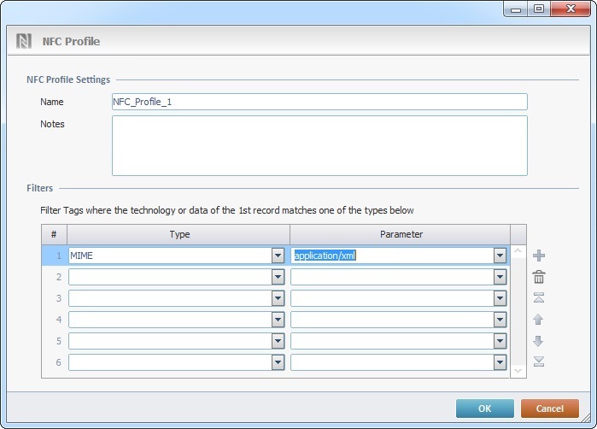Click the Name field containing NFC_Profile_1
This screenshot has width=597, height=429.
click(x=319, y=102)
